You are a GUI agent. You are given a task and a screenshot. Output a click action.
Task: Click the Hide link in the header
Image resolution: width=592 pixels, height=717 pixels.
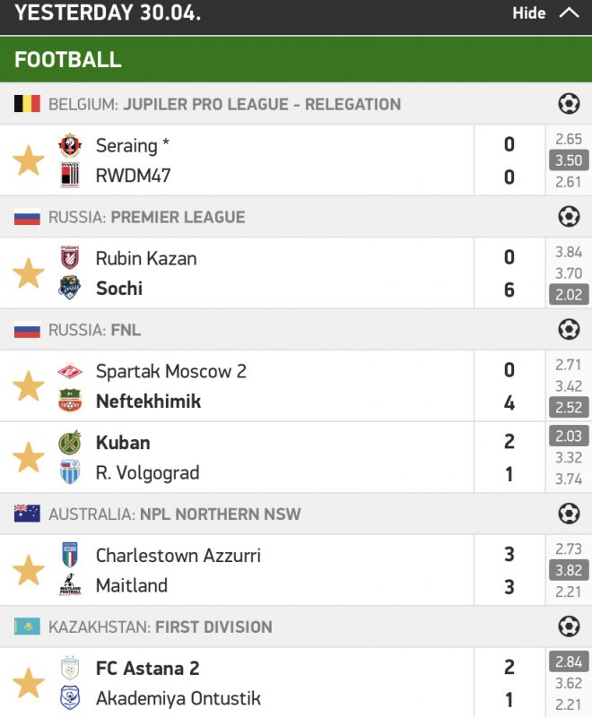pyautogui.click(x=529, y=13)
